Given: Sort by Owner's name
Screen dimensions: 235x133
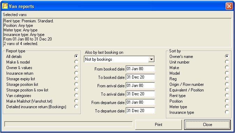Looking at the screenshot, I should coord(227,56).
